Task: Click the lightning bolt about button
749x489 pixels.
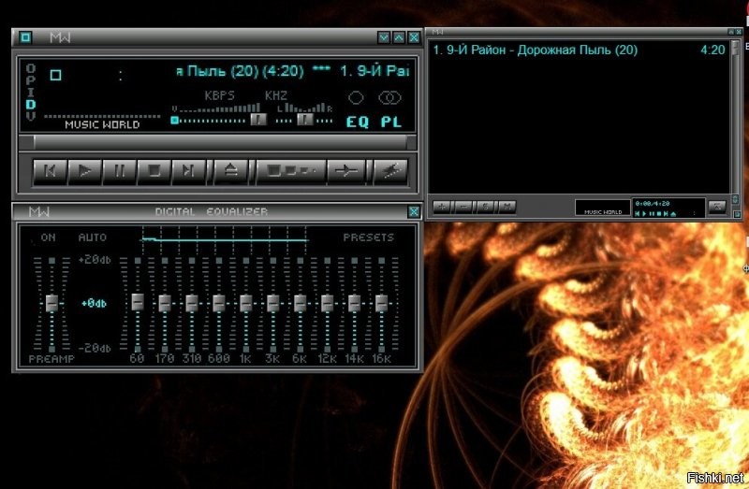Action: (x=390, y=171)
